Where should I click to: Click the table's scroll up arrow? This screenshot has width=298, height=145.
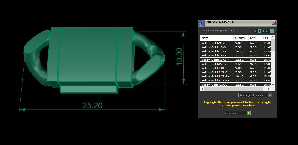coord(273,37)
